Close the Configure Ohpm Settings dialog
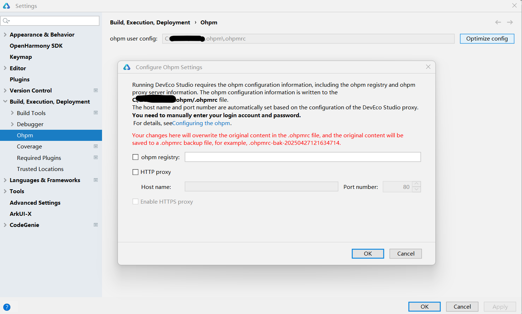The width and height of the screenshot is (522, 314). (x=428, y=67)
